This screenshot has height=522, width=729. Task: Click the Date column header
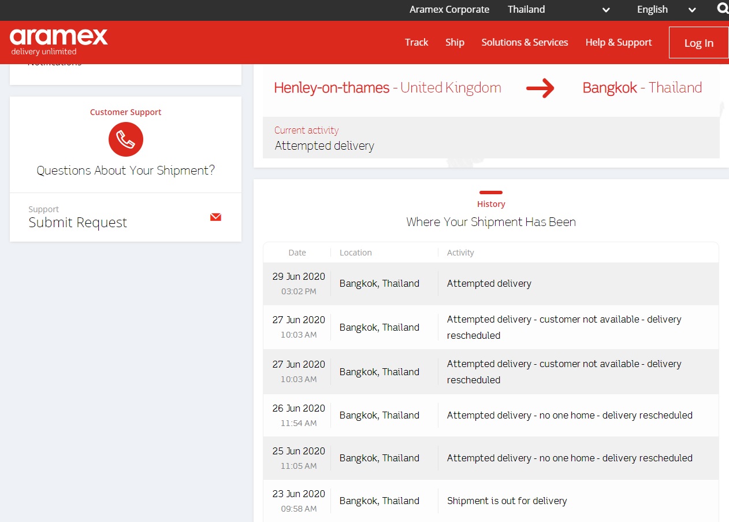click(297, 253)
